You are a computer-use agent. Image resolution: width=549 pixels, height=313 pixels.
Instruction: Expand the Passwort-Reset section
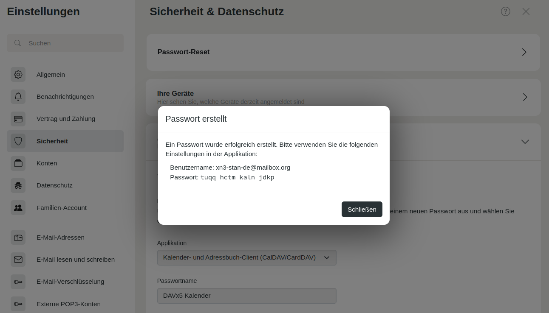(524, 52)
